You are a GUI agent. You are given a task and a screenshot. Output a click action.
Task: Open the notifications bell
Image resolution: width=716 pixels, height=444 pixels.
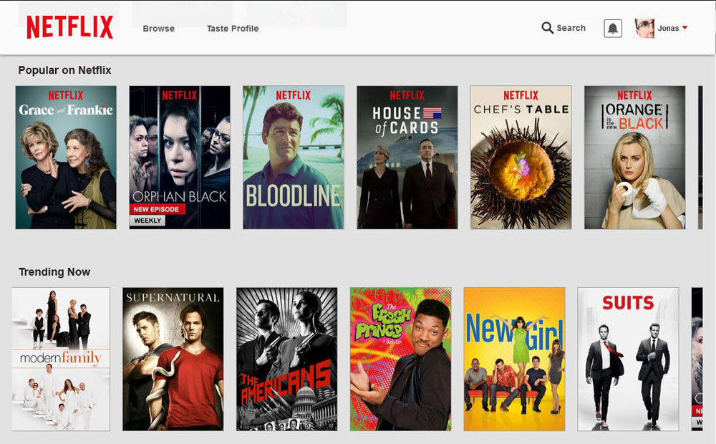click(x=613, y=29)
